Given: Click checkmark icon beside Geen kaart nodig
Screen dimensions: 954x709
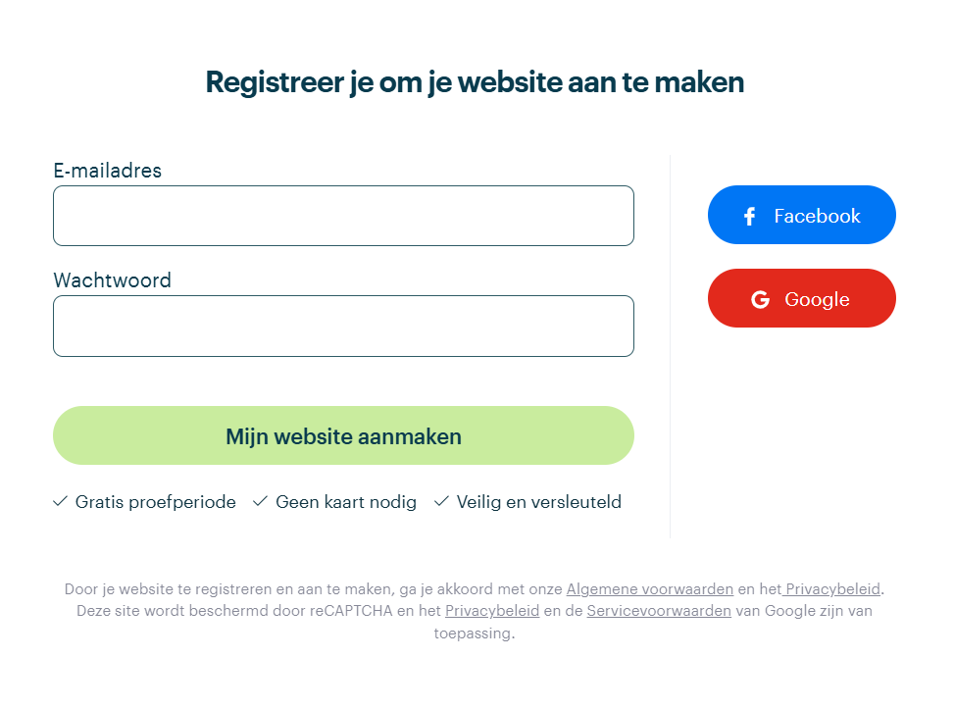Looking at the screenshot, I should 260,501.
